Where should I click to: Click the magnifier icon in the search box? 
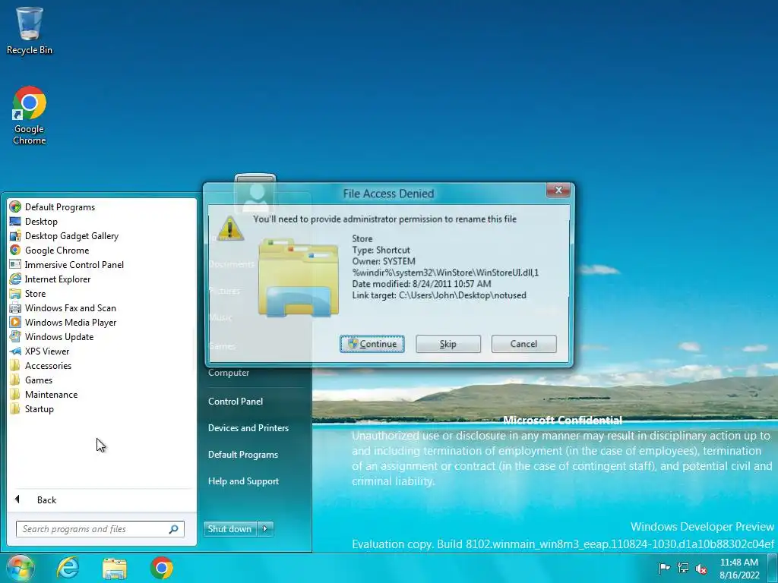pyautogui.click(x=174, y=529)
